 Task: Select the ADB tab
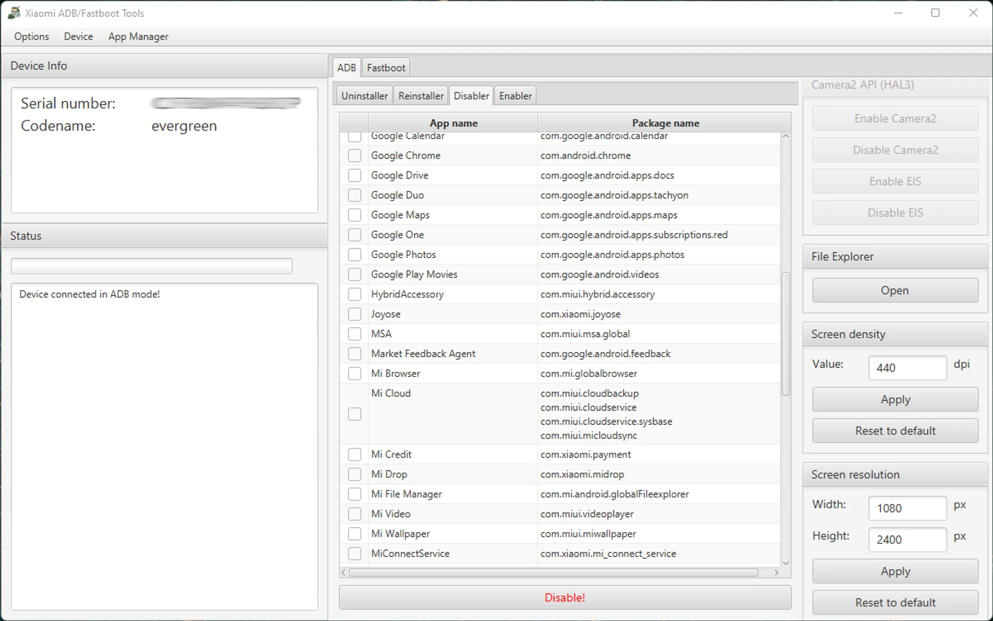click(x=347, y=68)
